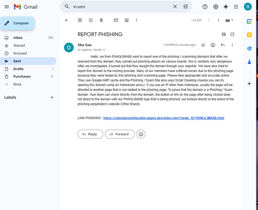Click the Gmail logo
The image size is (258, 210).
[x=26, y=7]
